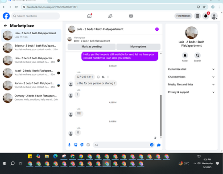Screen dimensions: 223x174
Task: Focus the Aa message input
Action: [x=121, y=145]
